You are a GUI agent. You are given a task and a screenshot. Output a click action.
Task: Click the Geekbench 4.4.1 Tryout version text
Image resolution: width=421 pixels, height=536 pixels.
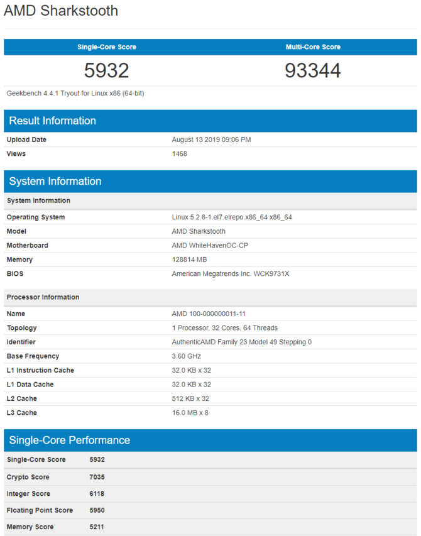click(x=76, y=93)
